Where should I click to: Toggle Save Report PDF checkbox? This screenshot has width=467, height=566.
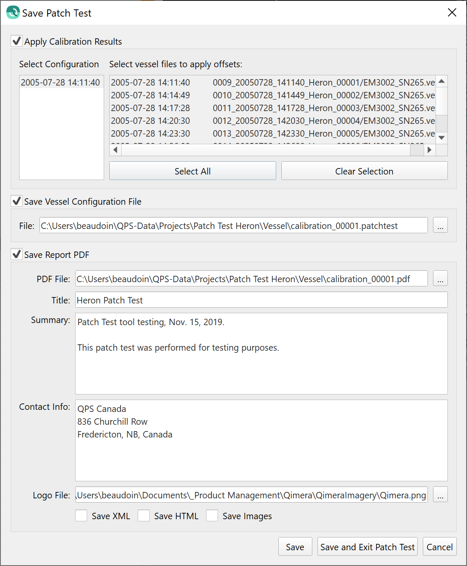pos(17,254)
